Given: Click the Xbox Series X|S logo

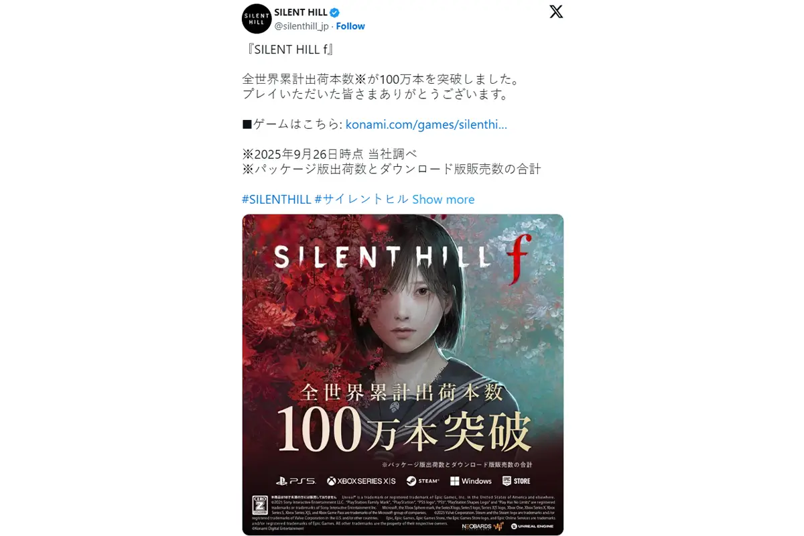Looking at the screenshot, I should coord(361,481).
